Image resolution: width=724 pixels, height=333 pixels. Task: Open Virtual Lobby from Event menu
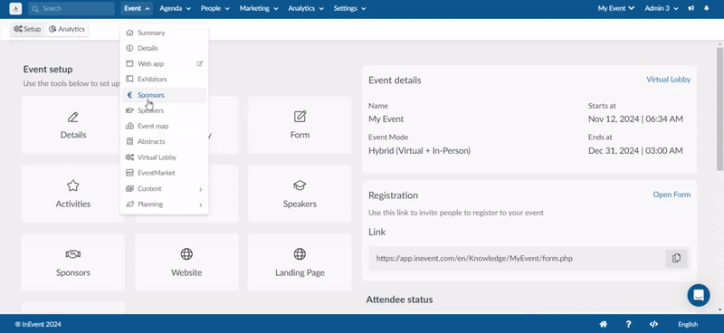(x=164, y=157)
